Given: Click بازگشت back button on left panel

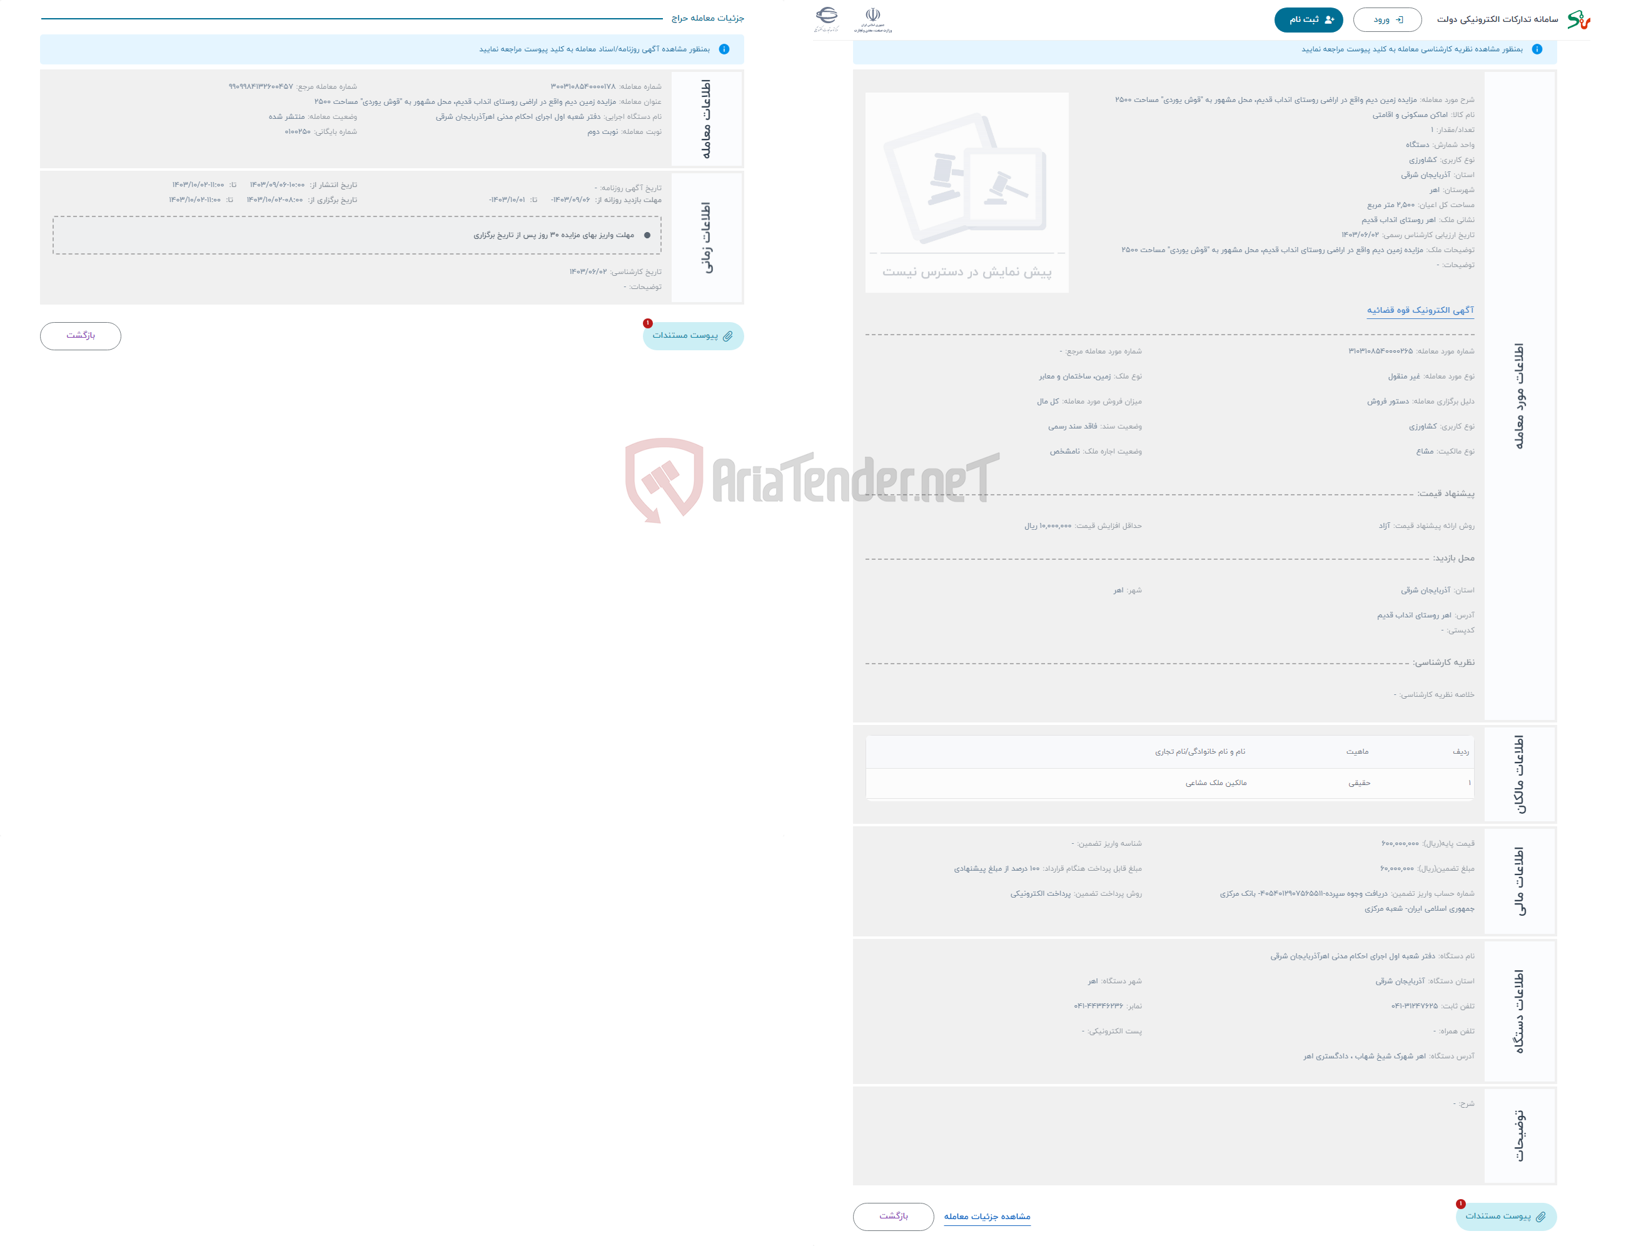Looking at the screenshot, I should 81,337.
